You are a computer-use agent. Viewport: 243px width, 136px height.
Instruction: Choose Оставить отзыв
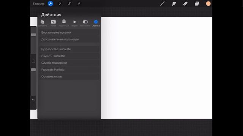69,76
